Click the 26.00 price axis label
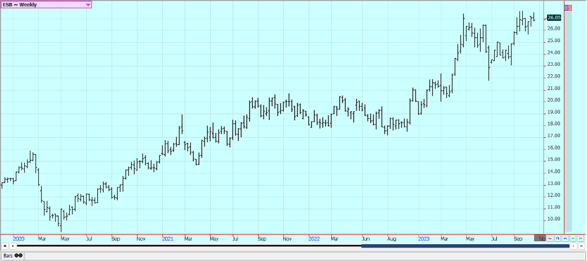Screen dimensions: 587x261 pyautogui.click(x=553, y=29)
